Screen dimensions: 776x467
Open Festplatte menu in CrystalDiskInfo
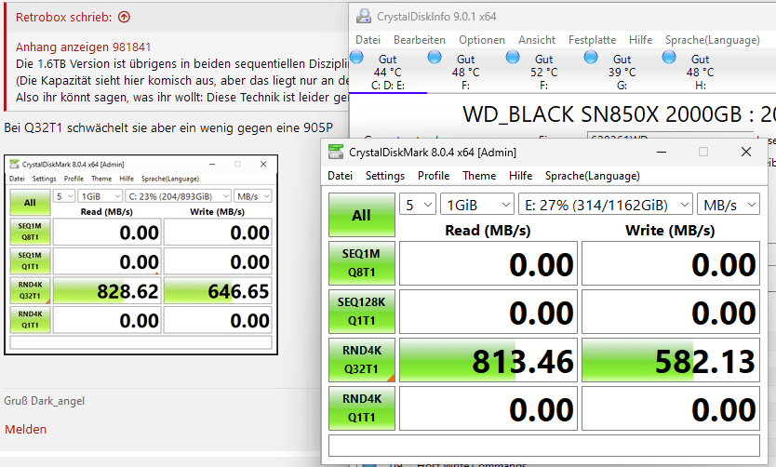pyautogui.click(x=592, y=40)
